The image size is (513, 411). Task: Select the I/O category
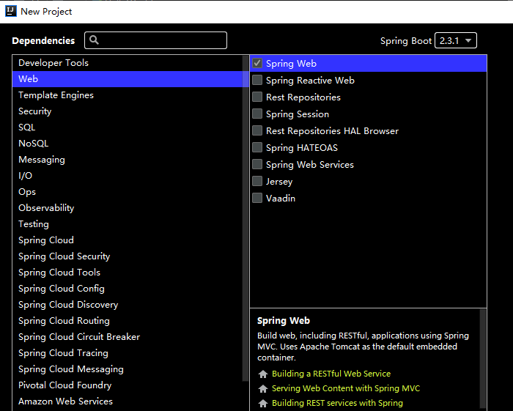click(128, 176)
